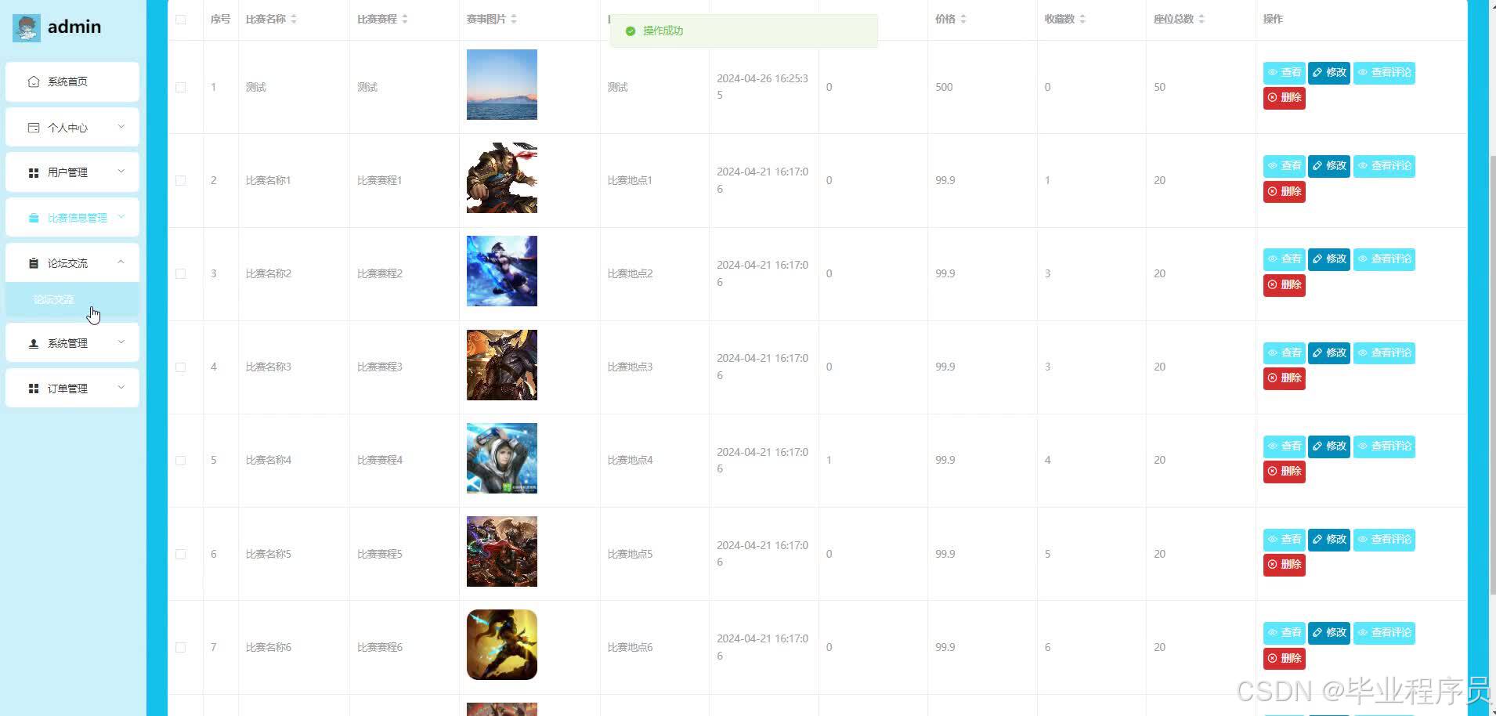Image resolution: width=1496 pixels, height=716 pixels.
Task: Click the grid icon beside 用户管理
Action: (x=33, y=172)
